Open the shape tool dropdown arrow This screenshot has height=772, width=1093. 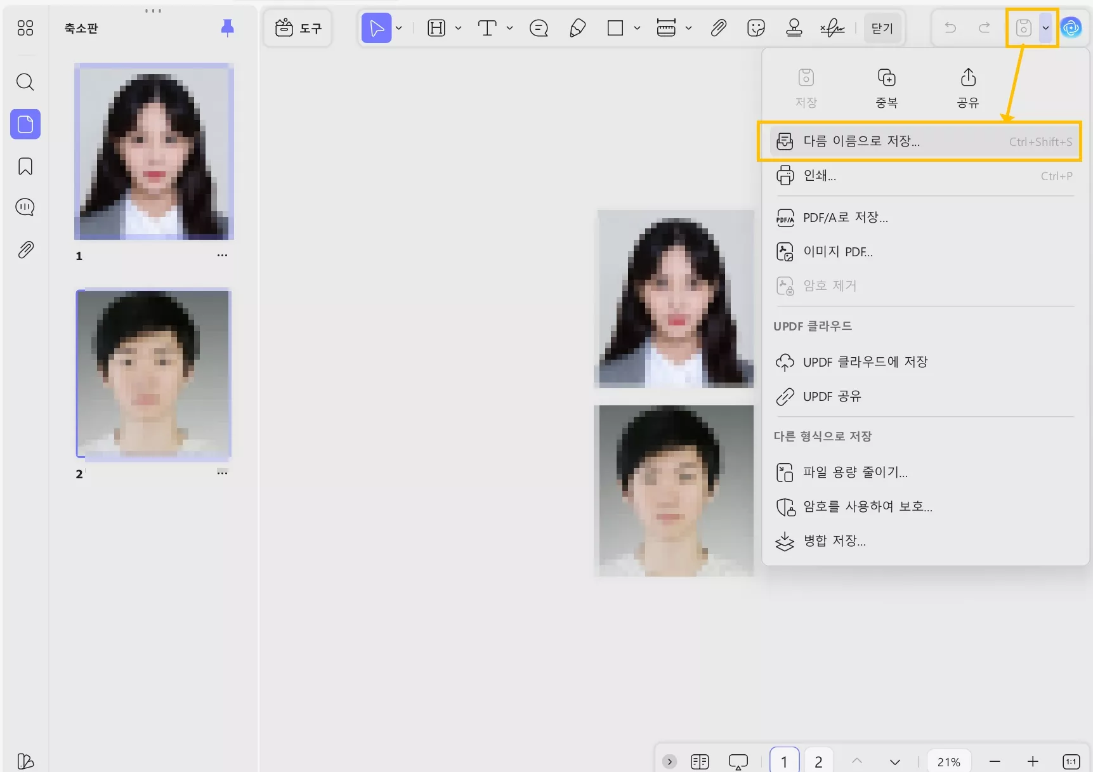coord(638,28)
